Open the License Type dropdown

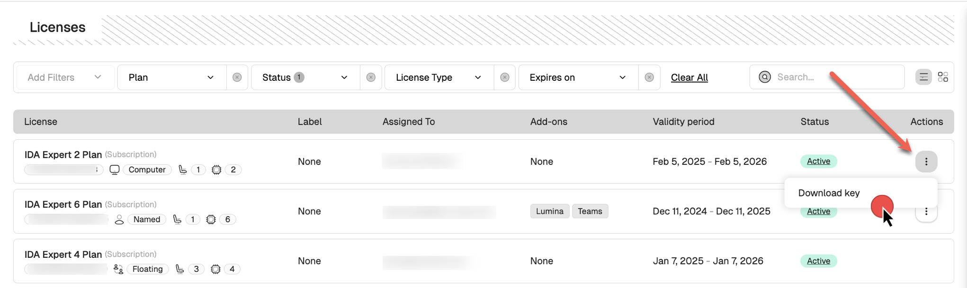439,77
